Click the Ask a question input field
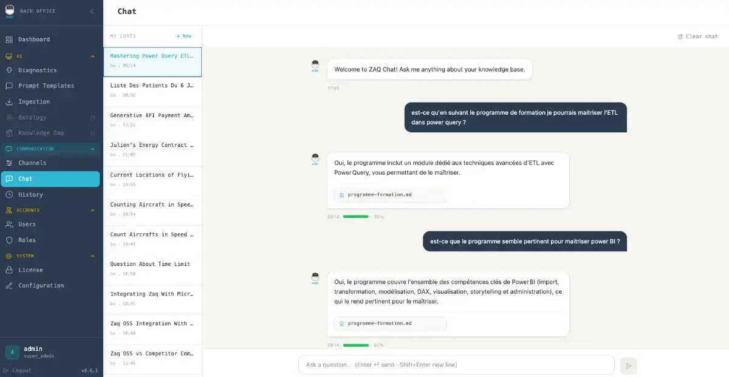Image resolution: width=729 pixels, height=377 pixels. 456,365
